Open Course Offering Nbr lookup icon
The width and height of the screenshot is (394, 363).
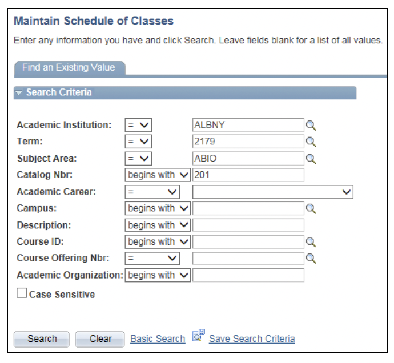click(x=311, y=259)
